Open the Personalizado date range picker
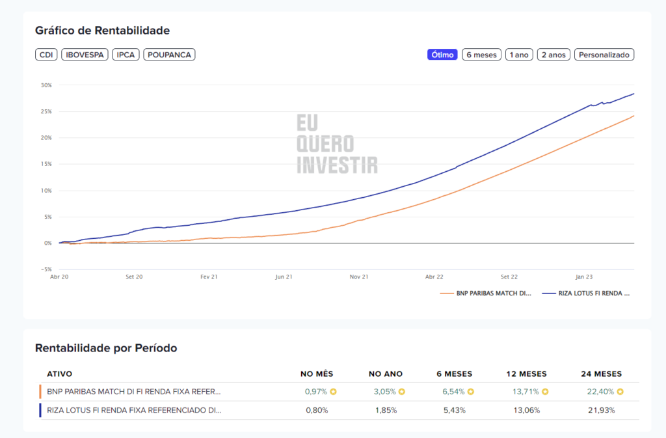This screenshot has width=666, height=438. coord(604,55)
